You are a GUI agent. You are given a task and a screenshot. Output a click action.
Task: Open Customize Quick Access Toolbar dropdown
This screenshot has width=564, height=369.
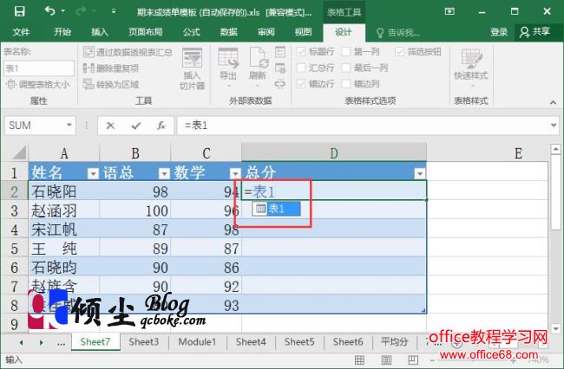tap(114, 11)
